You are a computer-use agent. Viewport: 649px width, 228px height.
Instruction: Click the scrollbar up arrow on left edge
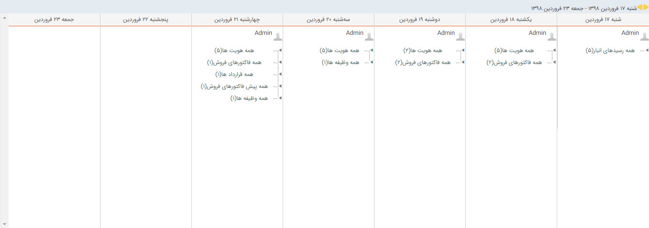(4, 17)
